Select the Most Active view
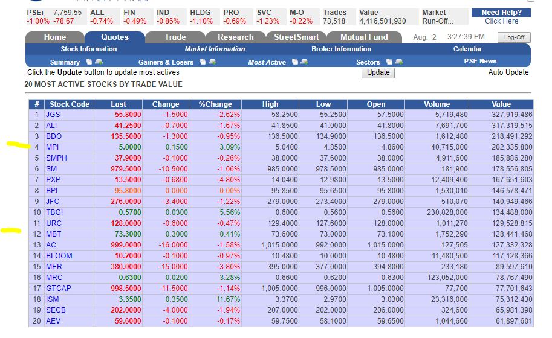The image size is (552, 338). 267,62
